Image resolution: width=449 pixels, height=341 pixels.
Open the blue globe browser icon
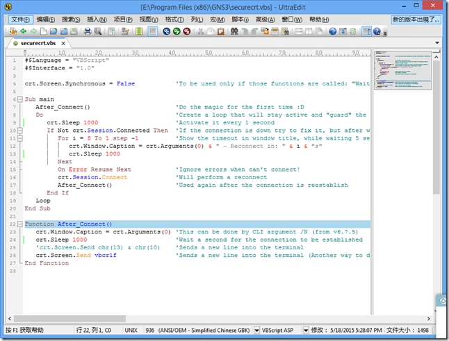332,31
